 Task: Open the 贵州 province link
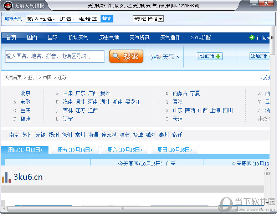click(106, 93)
